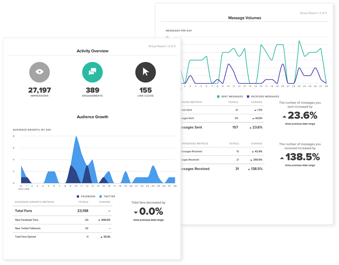Viewport: 339px width, 265px height.
Task: Click the "DEC" month label under audience chart
Action: coord(21,189)
